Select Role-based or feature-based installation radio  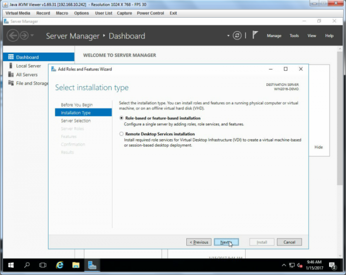[x=121, y=118]
